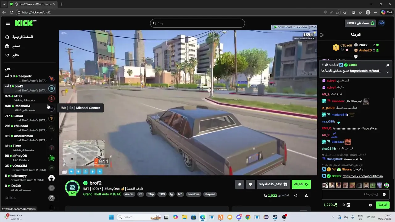Click the green Subscribe button
Image resolution: width=395 pixels, height=222 pixels.
coord(301,184)
